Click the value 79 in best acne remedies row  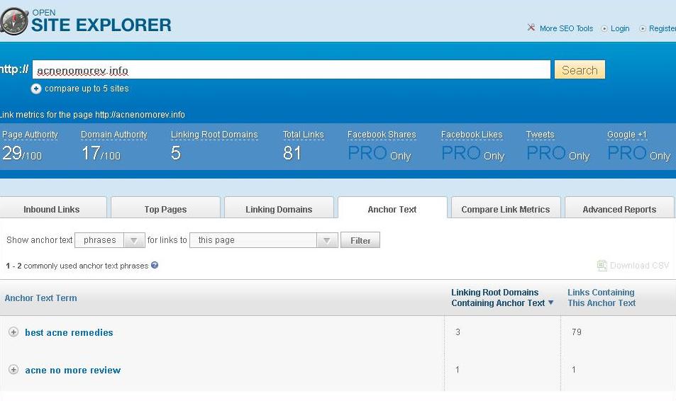pyautogui.click(x=577, y=332)
